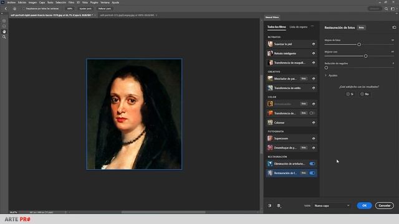Select the Hand tool in left toolbar
This screenshot has height=224, width=399.
[x=4, y=32]
